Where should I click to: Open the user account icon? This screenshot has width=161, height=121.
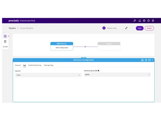point(144,21)
